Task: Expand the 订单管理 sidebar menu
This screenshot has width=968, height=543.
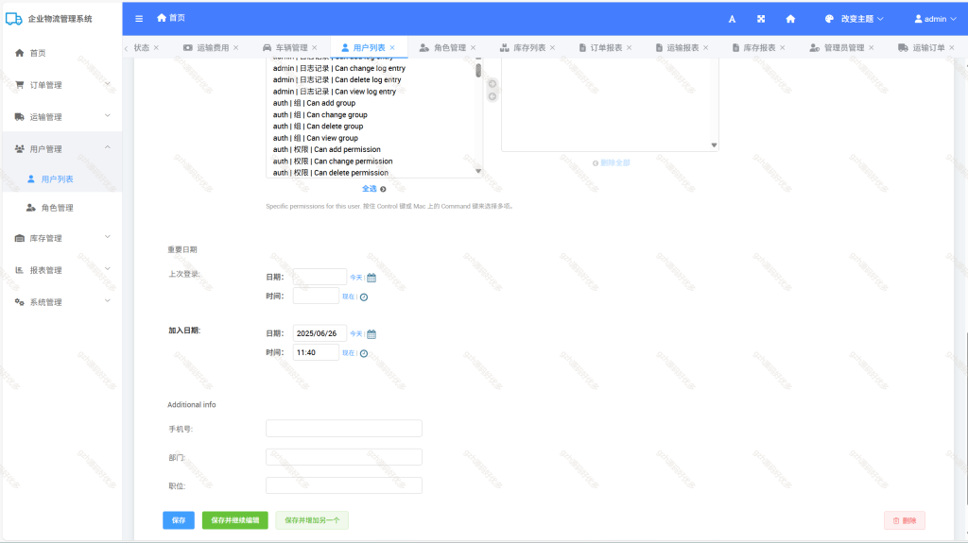Action: coord(61,85)
